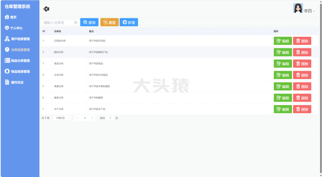Click the 新增 add button
This screenshot has width=322, height=177.
point(129,22)
